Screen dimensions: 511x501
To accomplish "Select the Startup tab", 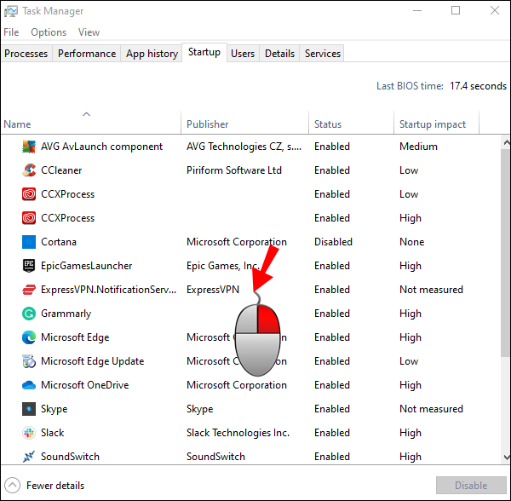I will tap(204, 52).
